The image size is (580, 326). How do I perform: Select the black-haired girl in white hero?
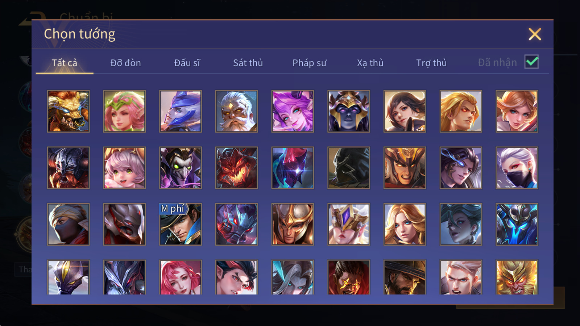coord(405,111)
